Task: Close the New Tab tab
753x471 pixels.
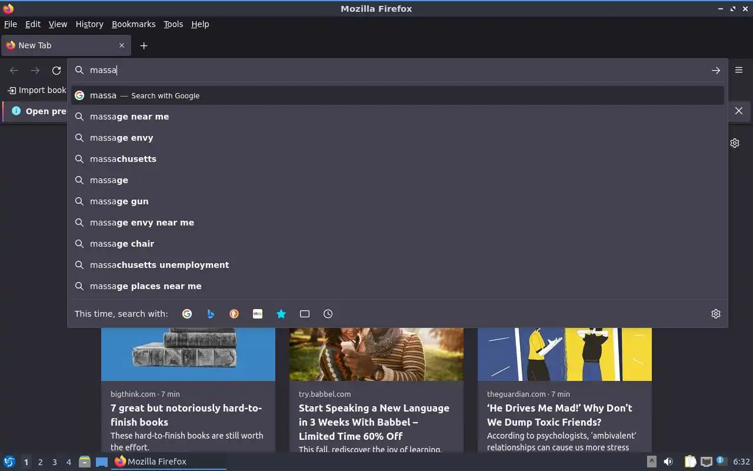Action: (x=122, y=45)
